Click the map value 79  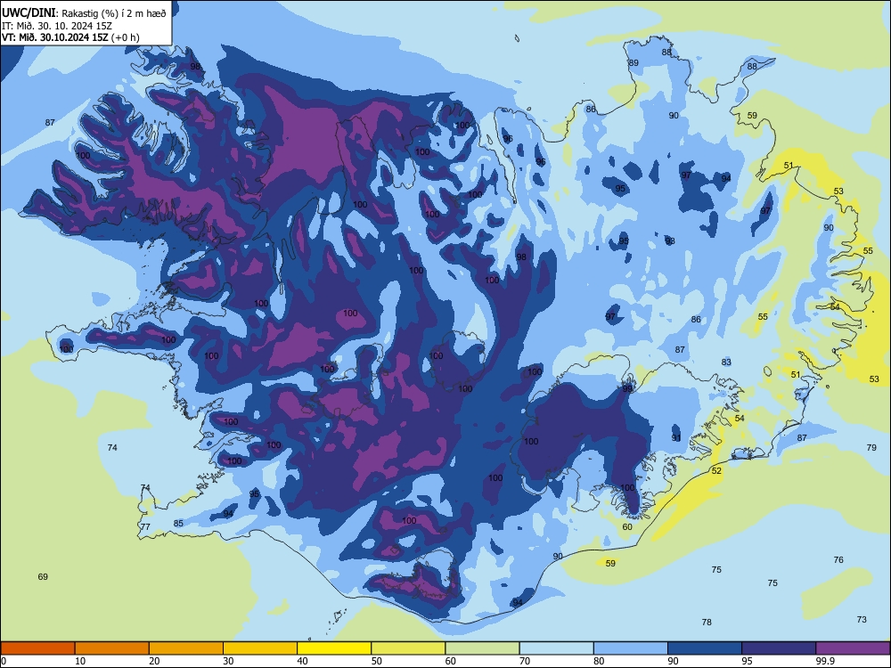point(871,448)
